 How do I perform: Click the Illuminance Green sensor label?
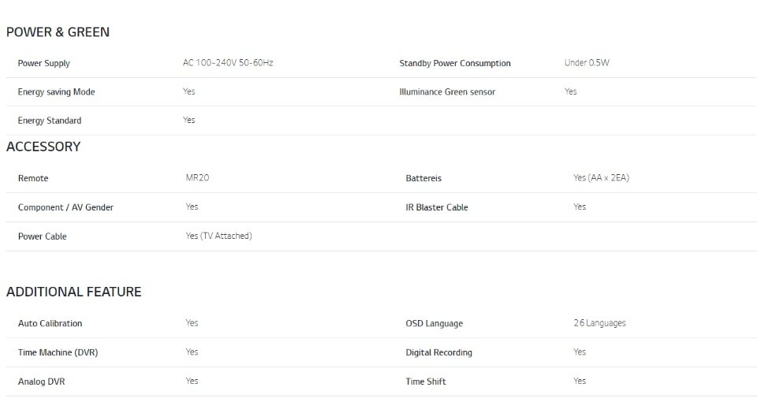(447, 91)
